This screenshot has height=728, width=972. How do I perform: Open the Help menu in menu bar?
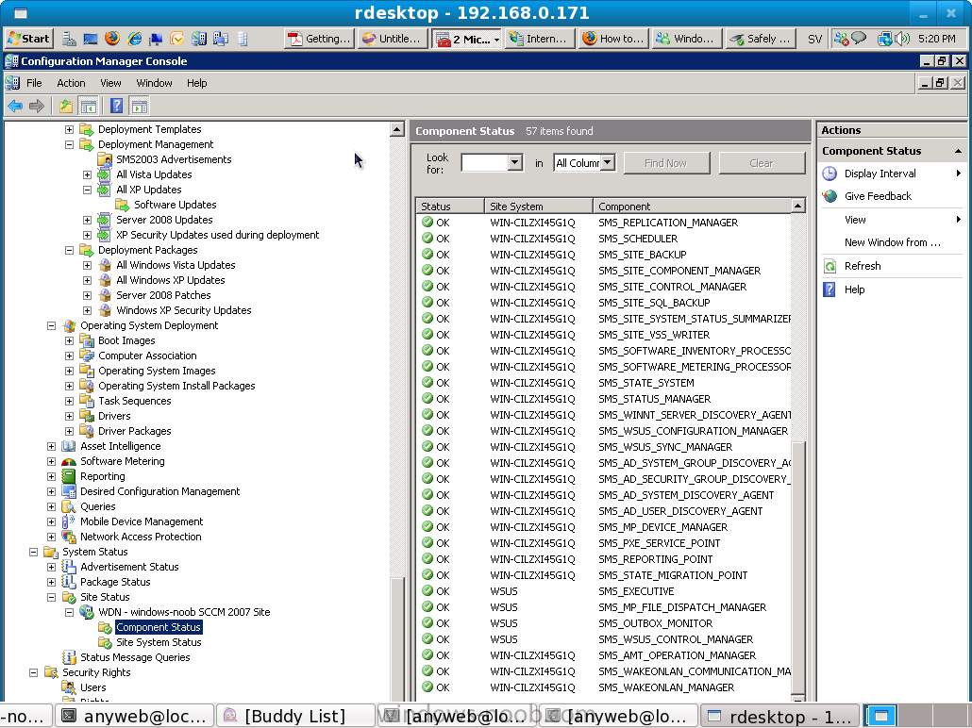(196, 83)
